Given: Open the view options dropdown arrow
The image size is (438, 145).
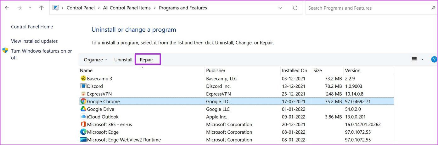Looking at the screenshot, I should point(423,60).
